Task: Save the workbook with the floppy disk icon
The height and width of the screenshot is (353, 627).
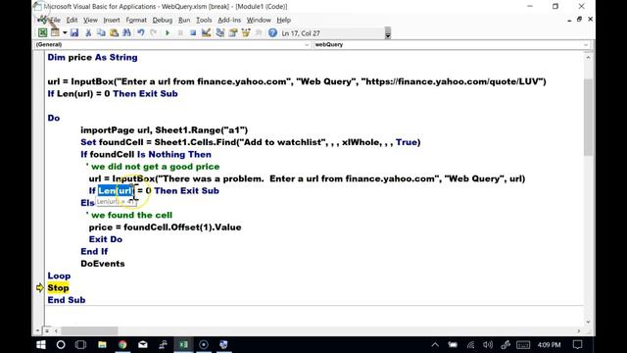Action: click(x=74, y=32)
